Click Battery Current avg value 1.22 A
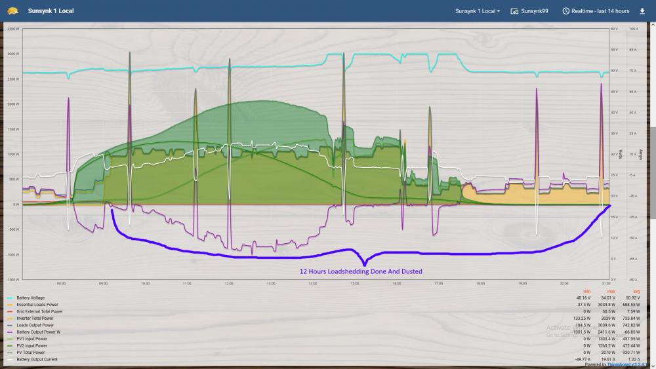This screenshot has width=656, height=369. click(x=634, y=359)
